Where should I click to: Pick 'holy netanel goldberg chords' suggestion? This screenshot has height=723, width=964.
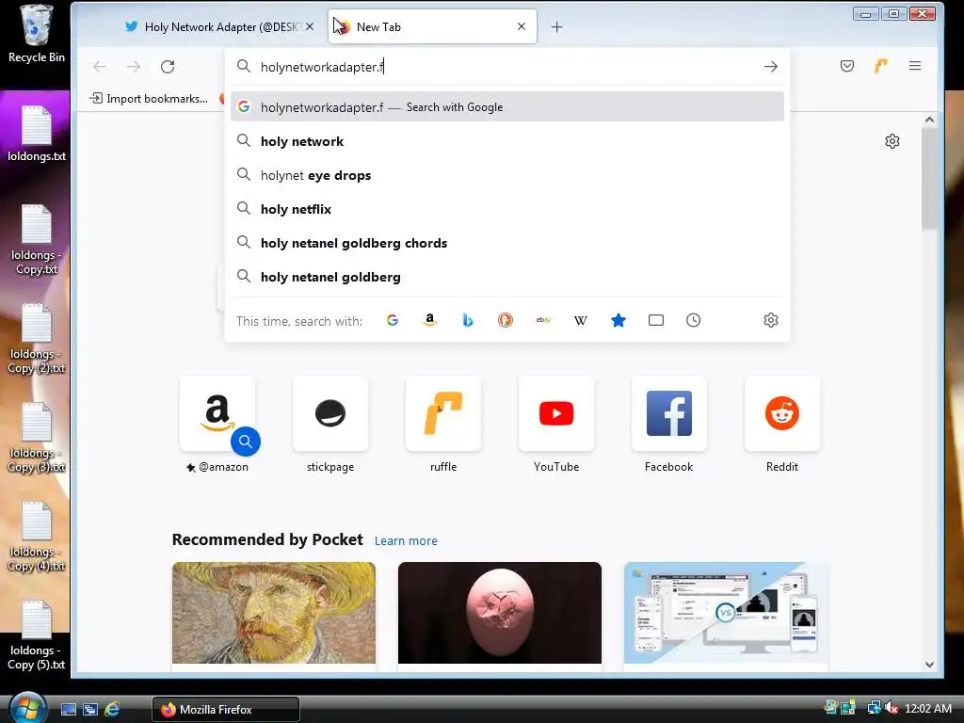click(507, 243)
